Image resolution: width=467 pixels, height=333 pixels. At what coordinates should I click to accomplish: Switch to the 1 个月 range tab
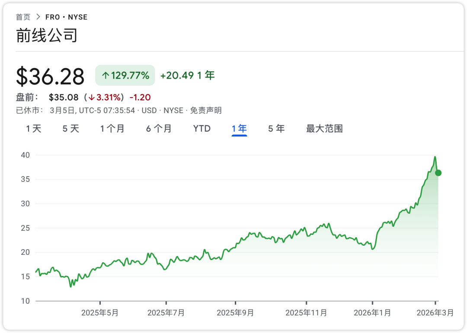[112, 129]
